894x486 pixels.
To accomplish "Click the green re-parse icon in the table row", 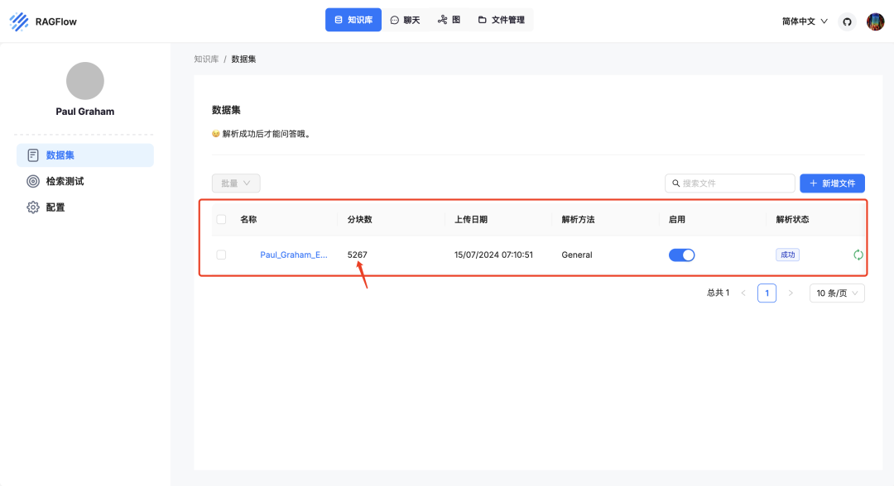I will point(858,255).
